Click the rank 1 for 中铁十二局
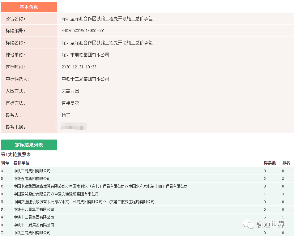Image resolution: width=294 pixels, height=237 pixels. (283, 217)
